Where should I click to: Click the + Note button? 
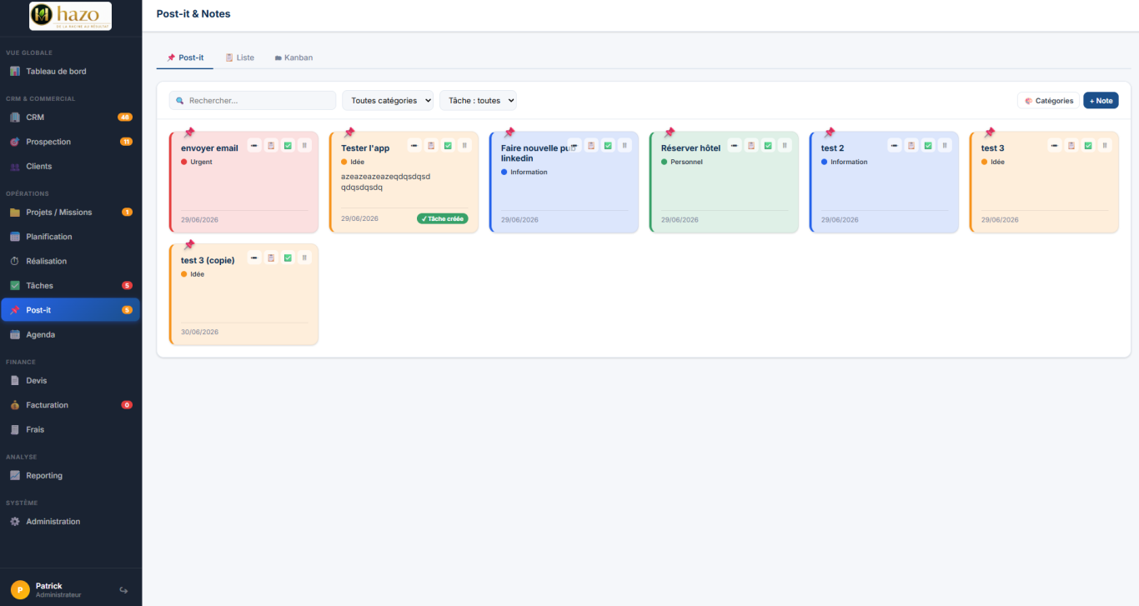coord(1101,100)
